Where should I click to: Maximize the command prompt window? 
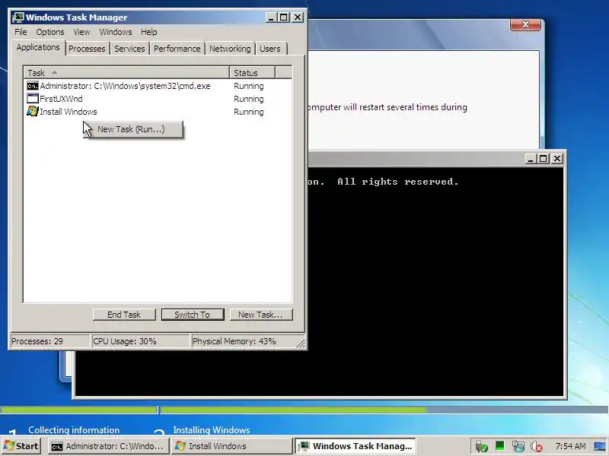coord(544,159)
